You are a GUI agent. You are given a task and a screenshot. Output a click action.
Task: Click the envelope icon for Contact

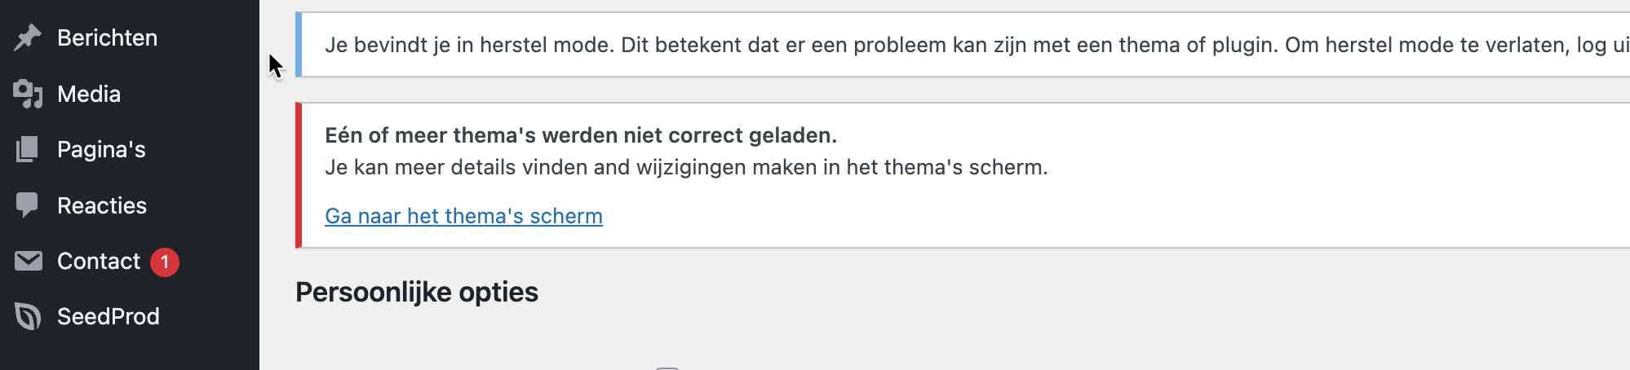pyautogui.click(x=28, y=261)
